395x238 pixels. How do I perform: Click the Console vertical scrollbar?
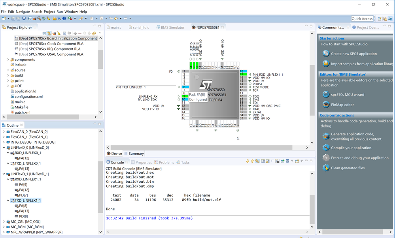click(x=312, y=209)
